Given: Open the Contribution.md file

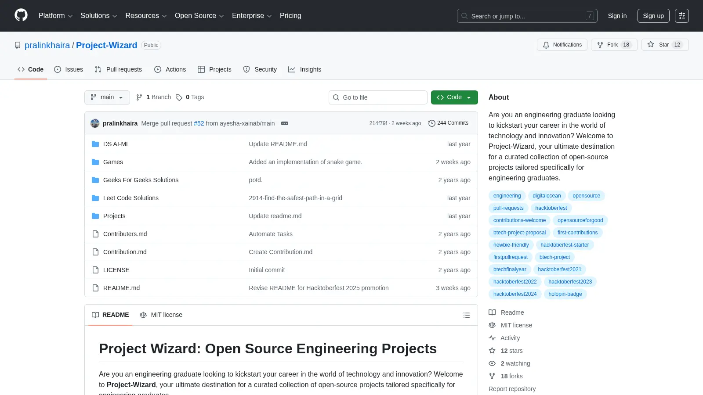Looking at the screenshot, I should click(x=125, y=252).
